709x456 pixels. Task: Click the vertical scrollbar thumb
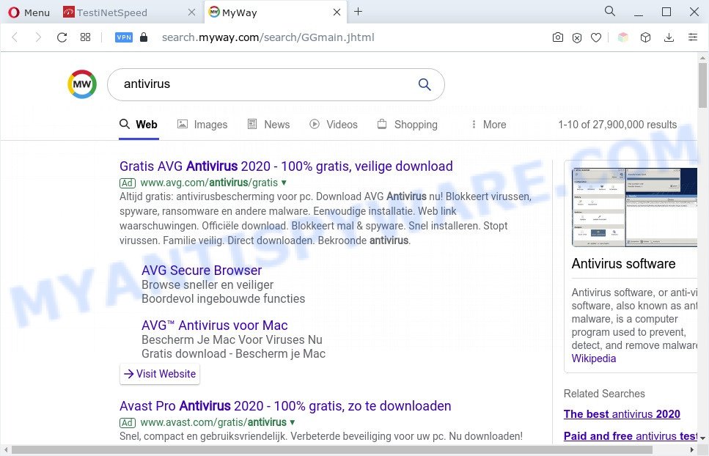pyautogui.click(x=702, y=85)
